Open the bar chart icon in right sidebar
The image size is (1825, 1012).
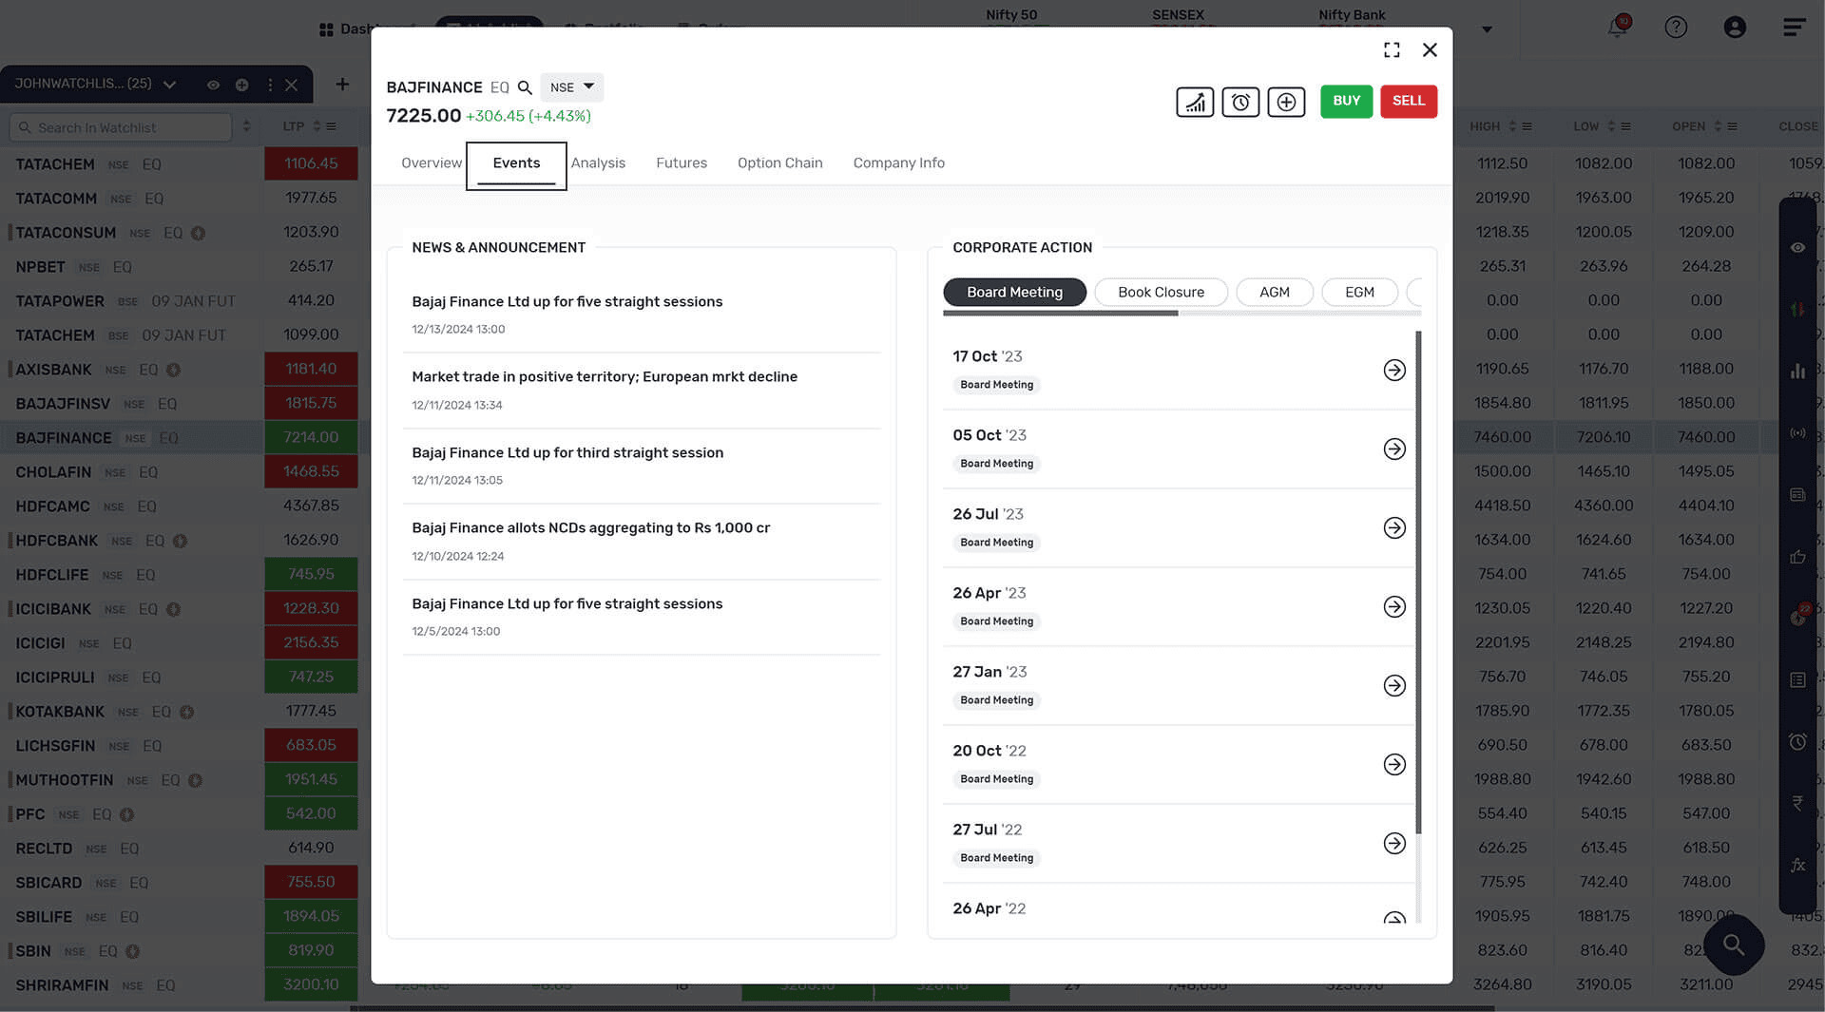coord(1797,371)
